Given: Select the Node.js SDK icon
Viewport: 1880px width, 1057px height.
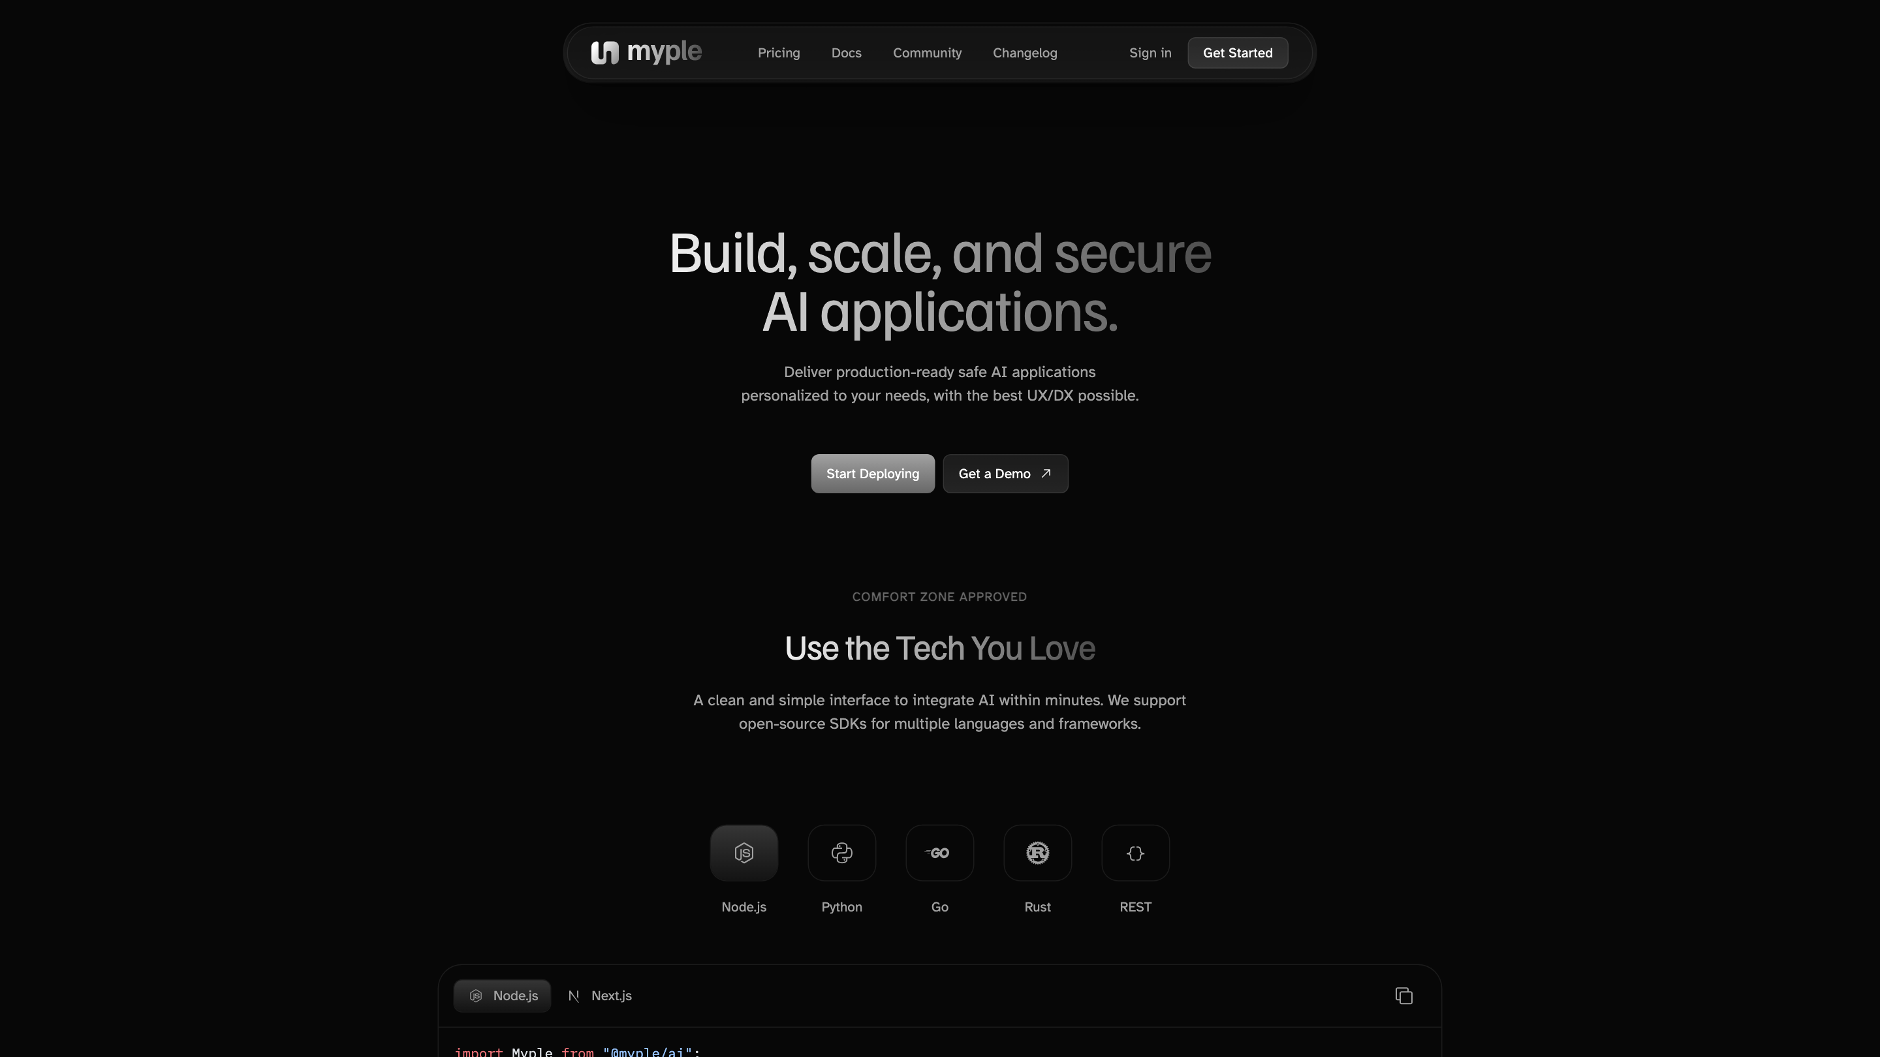Looking at the screenshot, I should (744, 853).
